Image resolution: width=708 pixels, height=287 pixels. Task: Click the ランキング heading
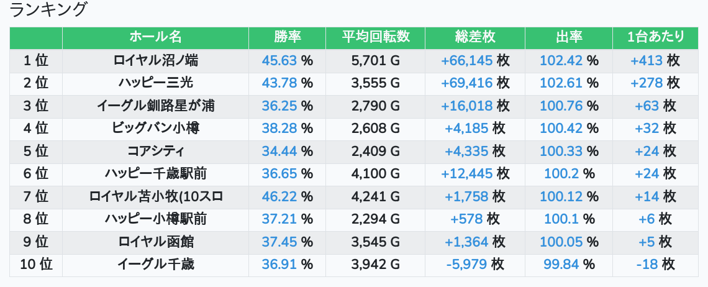coord(48,10)
